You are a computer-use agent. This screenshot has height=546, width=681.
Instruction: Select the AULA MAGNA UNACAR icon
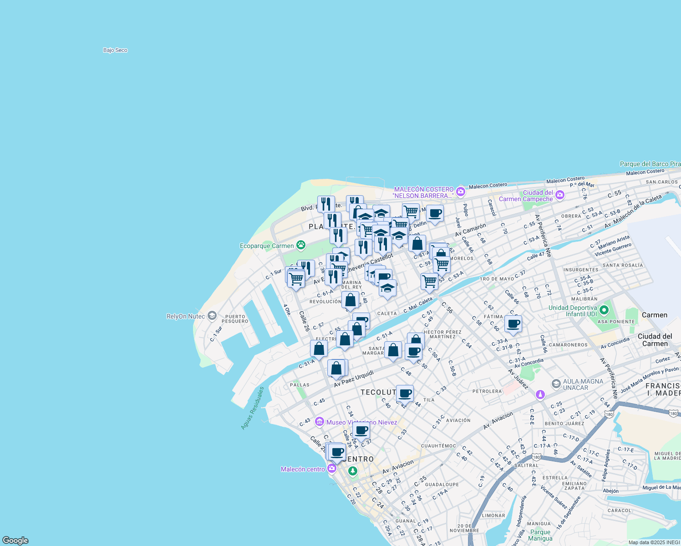tap(556, 384)
